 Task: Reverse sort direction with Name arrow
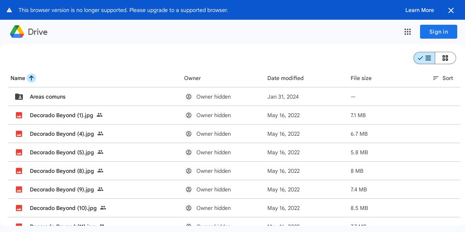31,78
